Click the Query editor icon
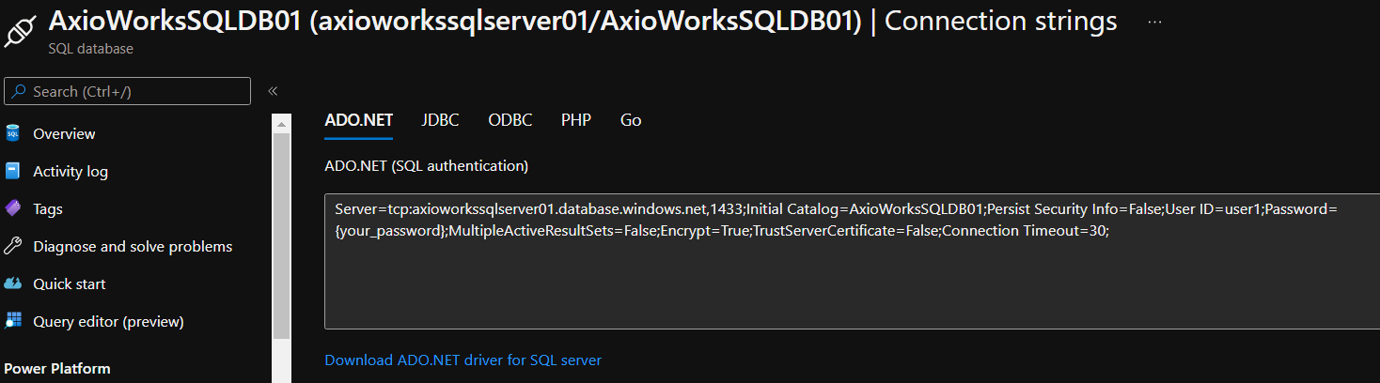 point(12,321)
